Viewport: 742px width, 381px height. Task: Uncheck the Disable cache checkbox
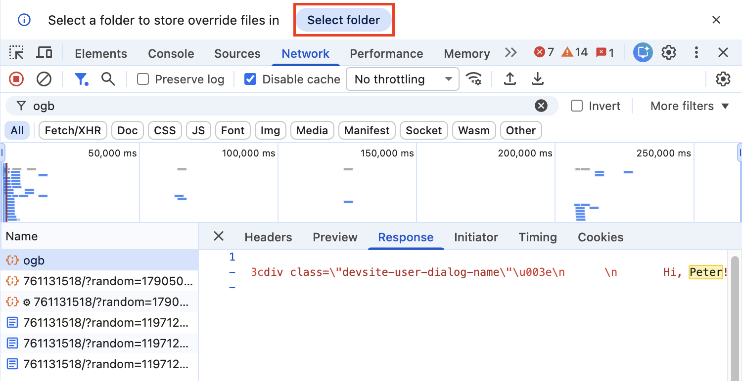[x=251, y=79]
